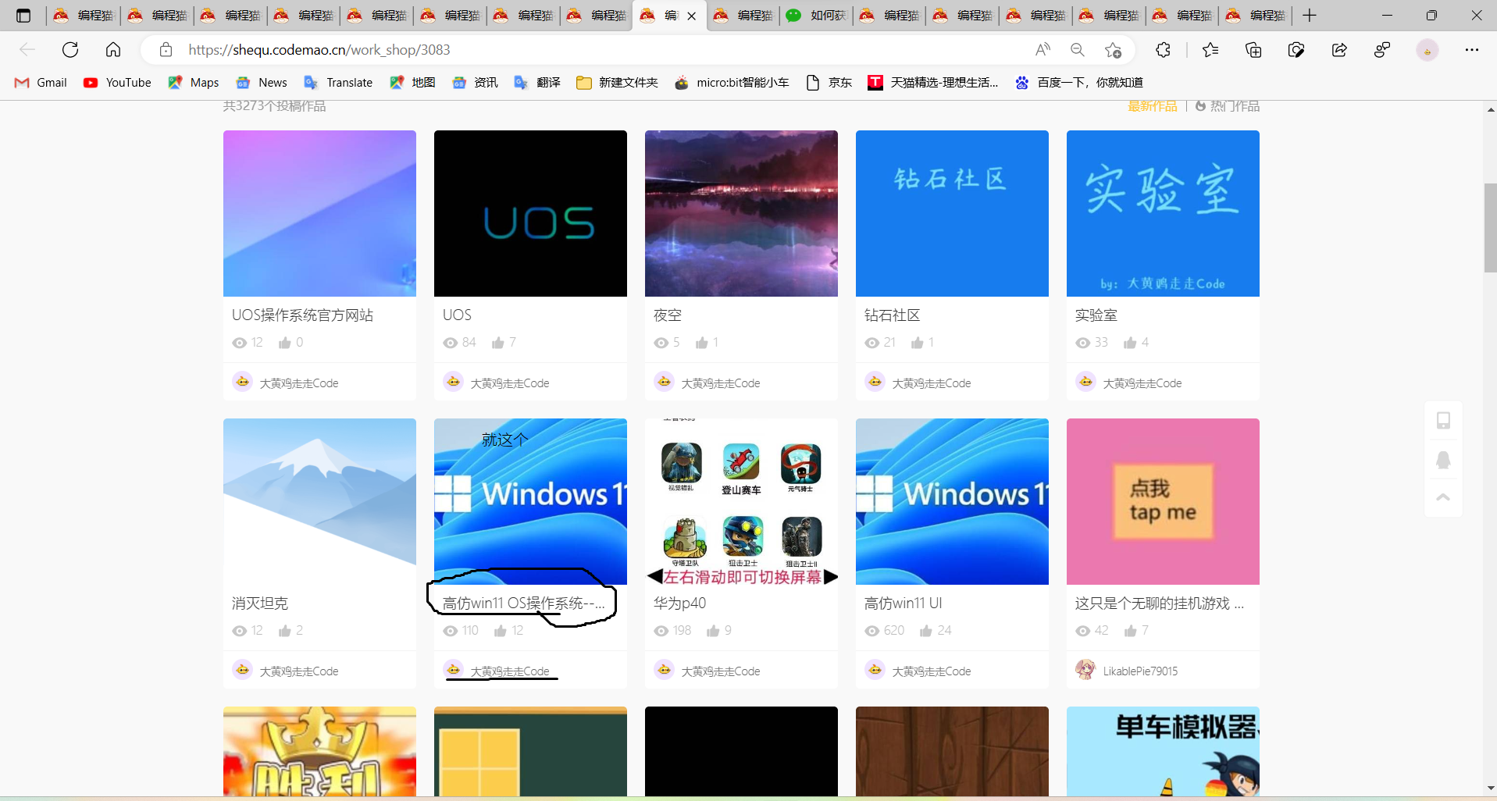Open the tab actions menu icon
The image size is (1497, 801).
pyautogui.click(x=23, y=16)
